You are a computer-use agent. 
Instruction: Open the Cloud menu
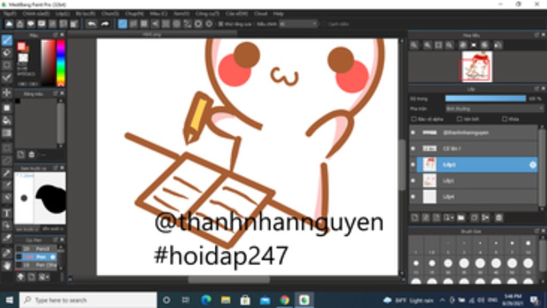pos(261,13)
